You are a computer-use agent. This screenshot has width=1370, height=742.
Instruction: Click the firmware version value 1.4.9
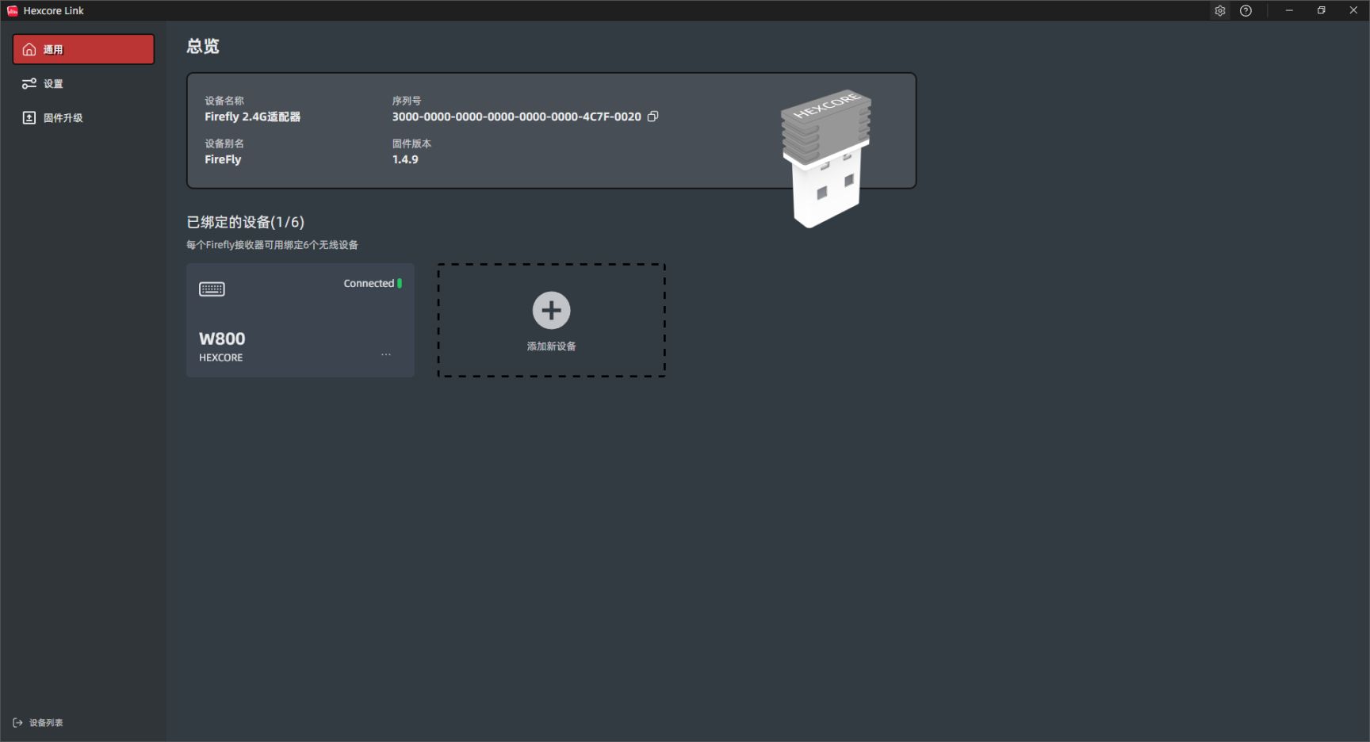[405, 159]
